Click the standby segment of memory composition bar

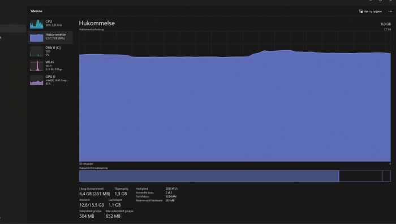(361, 176)
